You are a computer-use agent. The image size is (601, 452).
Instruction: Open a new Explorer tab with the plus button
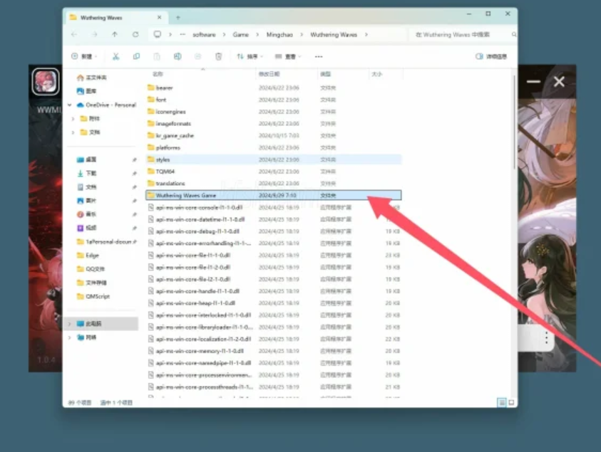tap(176, 16)
